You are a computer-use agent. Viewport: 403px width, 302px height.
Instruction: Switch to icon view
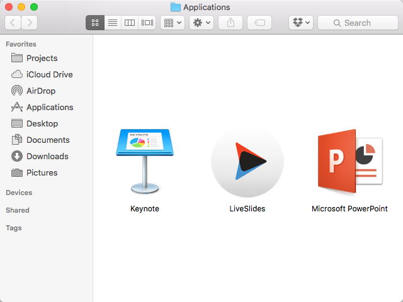(x=95, y=23)
